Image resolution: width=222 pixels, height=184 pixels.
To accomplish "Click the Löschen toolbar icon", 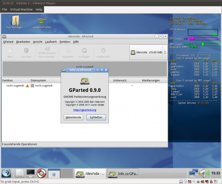I will pyautogui.click(x=26, y=53).
